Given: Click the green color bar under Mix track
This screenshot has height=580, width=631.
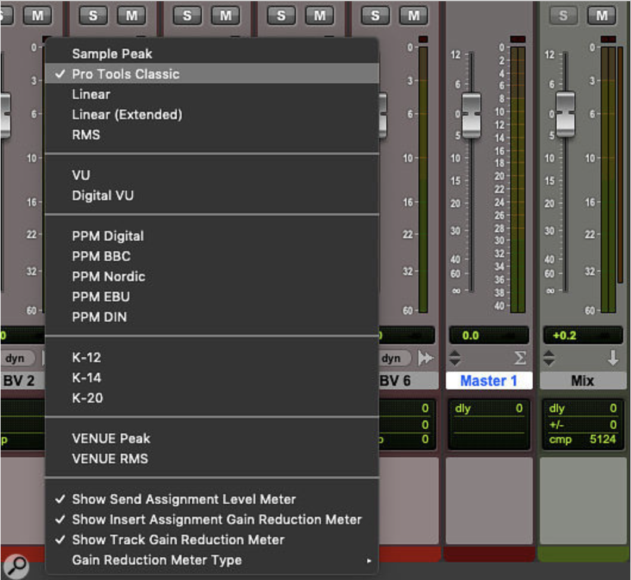Looking at the screenshot, I should (x=583, y=553).
